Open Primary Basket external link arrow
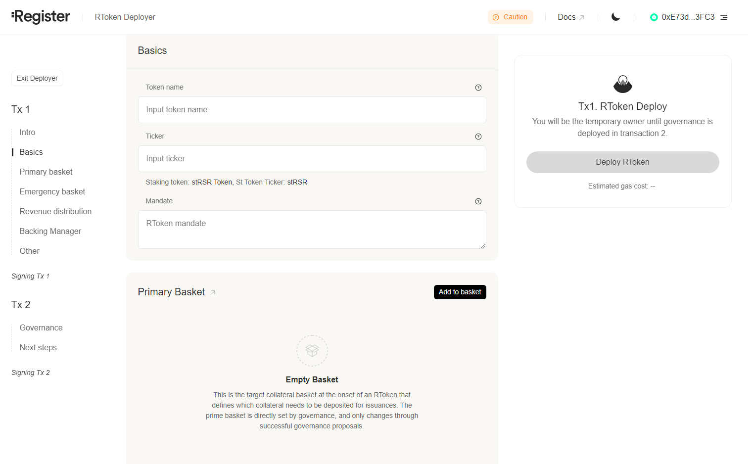Screen dimensions: 753x464 [213, 293]
